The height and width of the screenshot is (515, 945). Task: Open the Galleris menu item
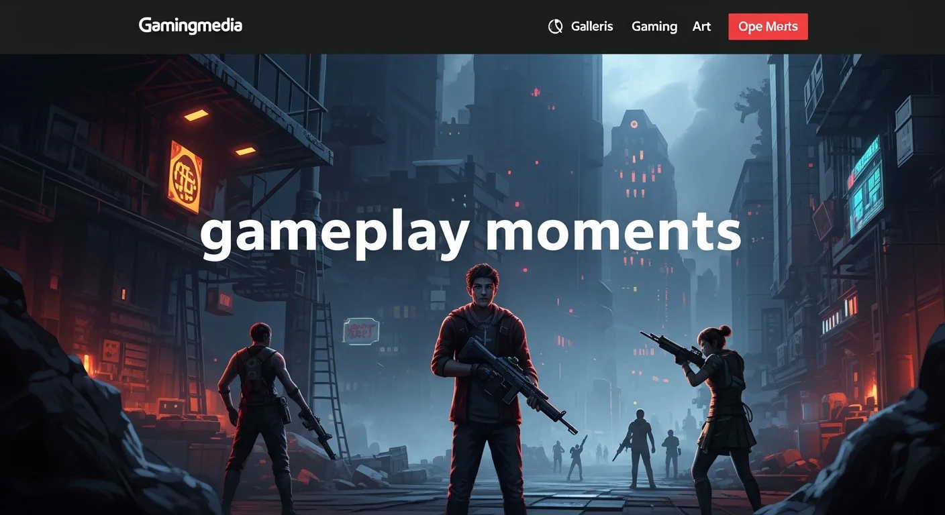point(592,27)
